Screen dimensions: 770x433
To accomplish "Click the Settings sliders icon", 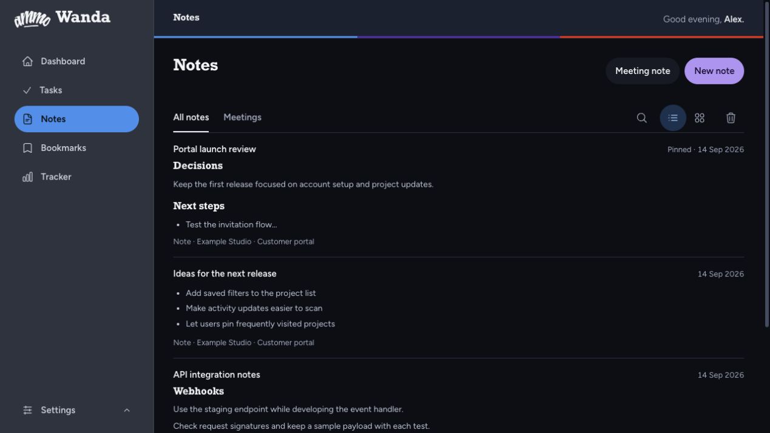I will [27, 411].
